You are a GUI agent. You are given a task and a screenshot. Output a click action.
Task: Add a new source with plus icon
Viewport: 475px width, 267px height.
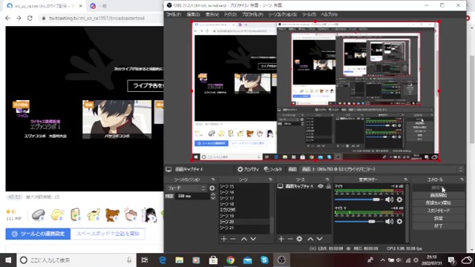[x=281, y=239]
